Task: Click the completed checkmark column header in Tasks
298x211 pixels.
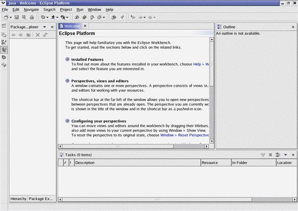Action: [x=65, y=163]
